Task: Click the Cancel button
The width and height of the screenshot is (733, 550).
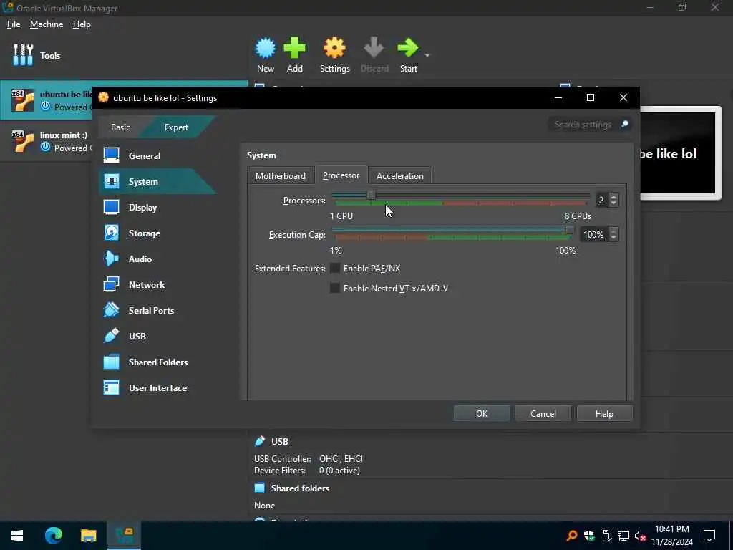Action: coord(543,413)
